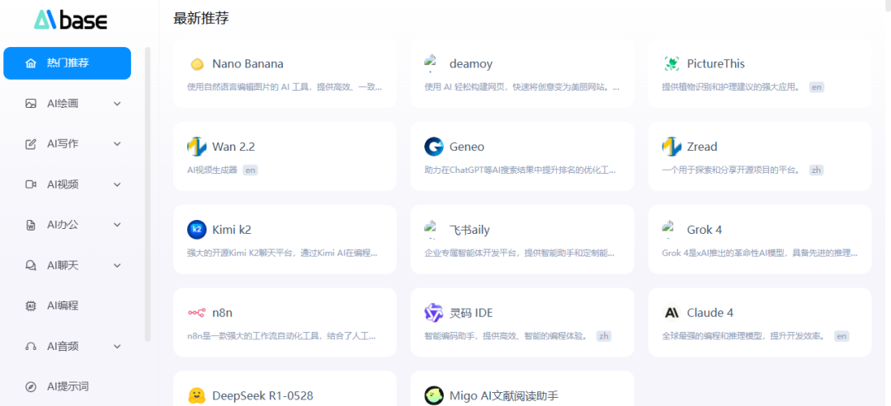Expand the AI音频 chevron
Image resolution: width=891 pixels, height=406 pixels.
click(117, 347)
